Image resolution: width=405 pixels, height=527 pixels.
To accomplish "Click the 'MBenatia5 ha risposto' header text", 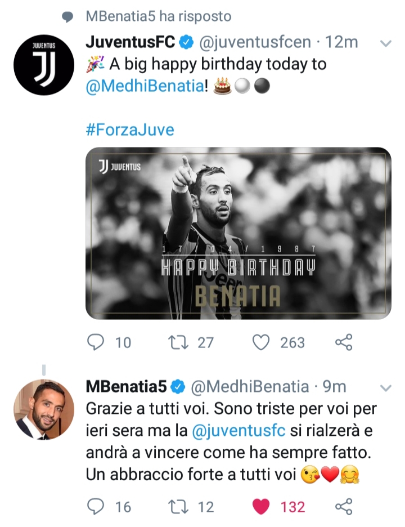I will (159, 17).
